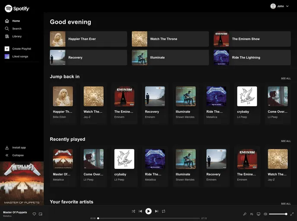Open Watch The Throne quick tile
This screenshot has height=221, width=297.
[x=170, y=39]
